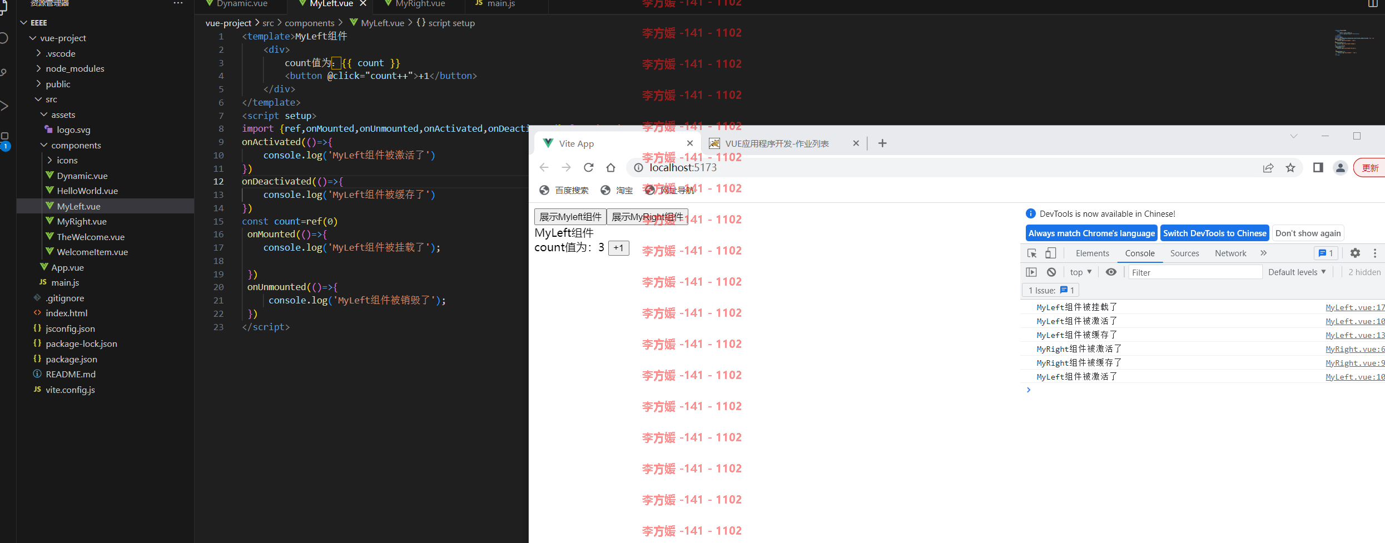Viewport: 1385px width, 543px height.
Task: Click Always match Chrome's language
Action: click(x=1091, y=233)
